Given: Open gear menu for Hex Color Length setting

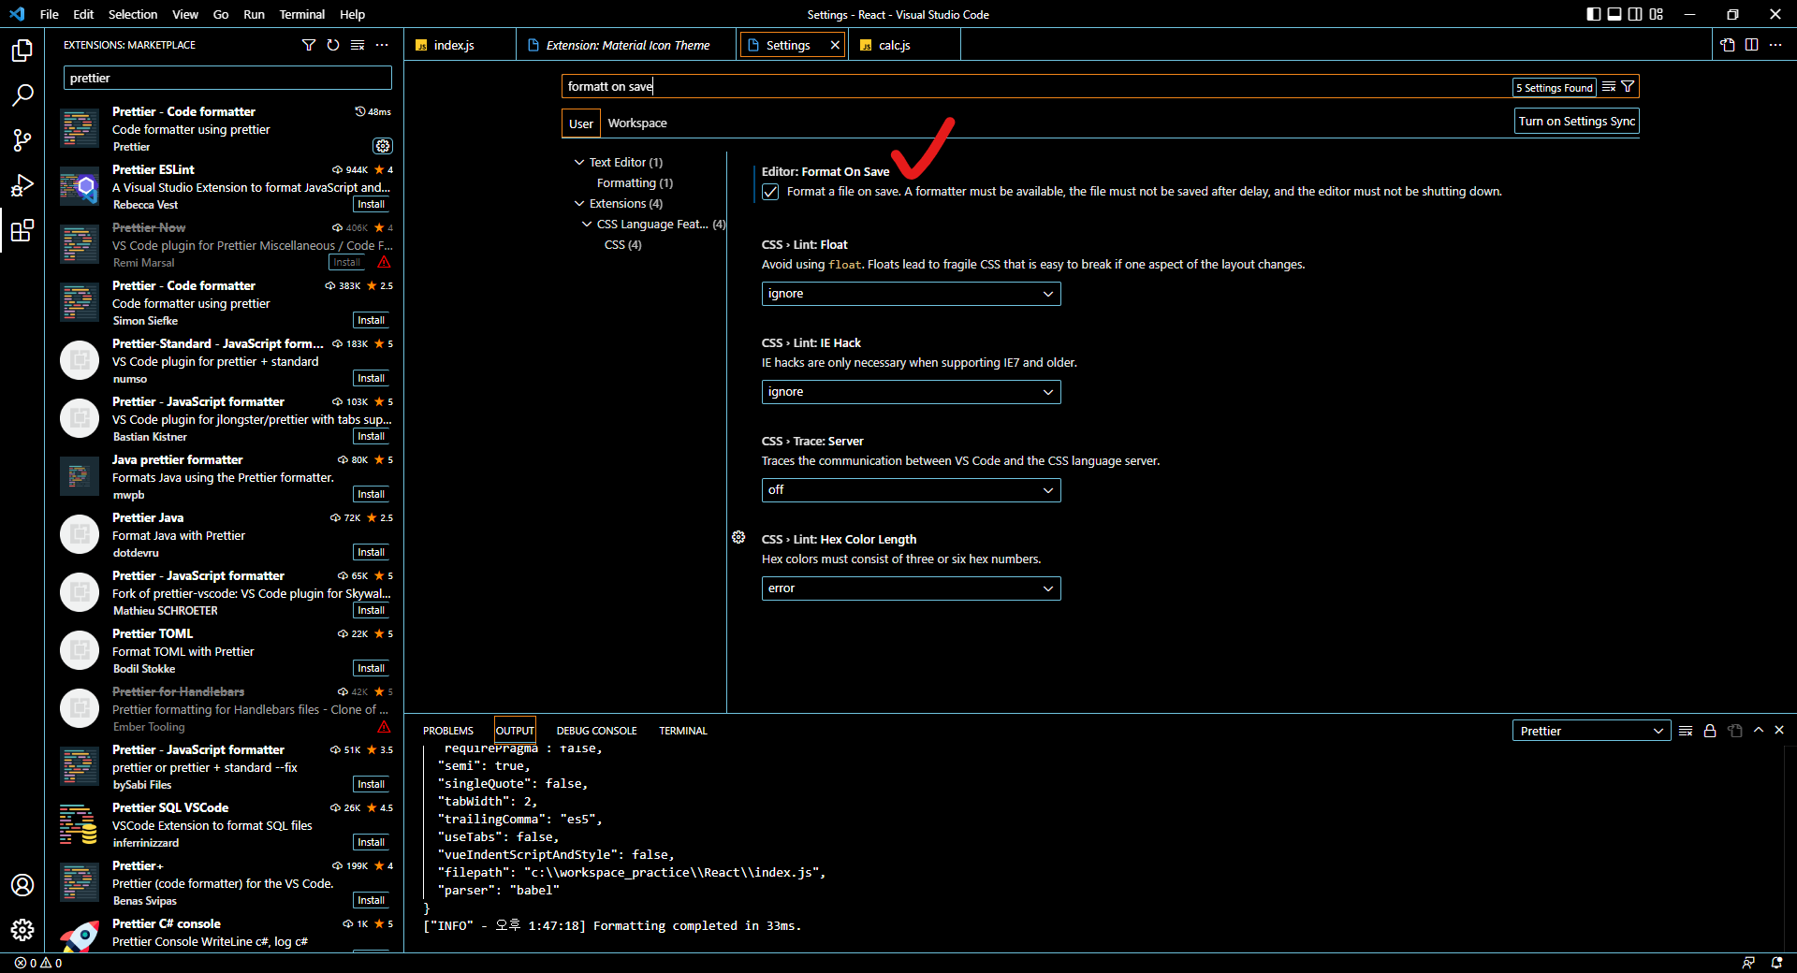Looking at the screenshot, I should [738, 538].
